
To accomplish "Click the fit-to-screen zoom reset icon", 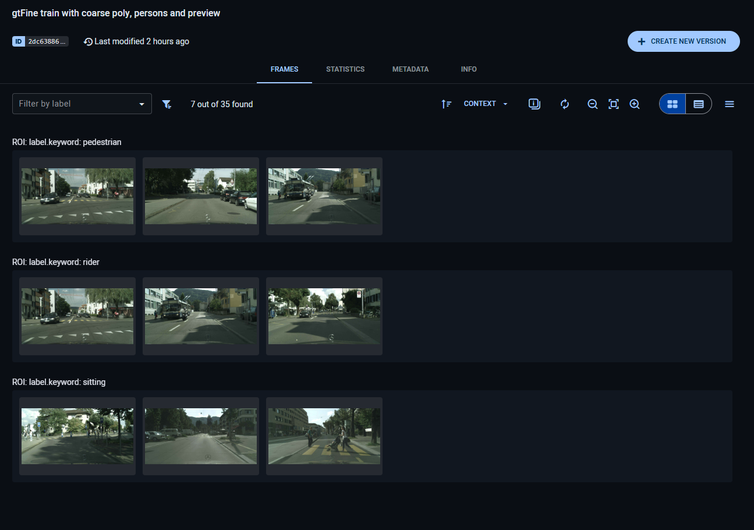I will coord(613,104).
